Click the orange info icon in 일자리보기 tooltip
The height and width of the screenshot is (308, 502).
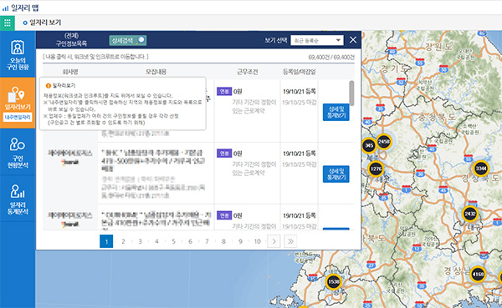(49, 86)
